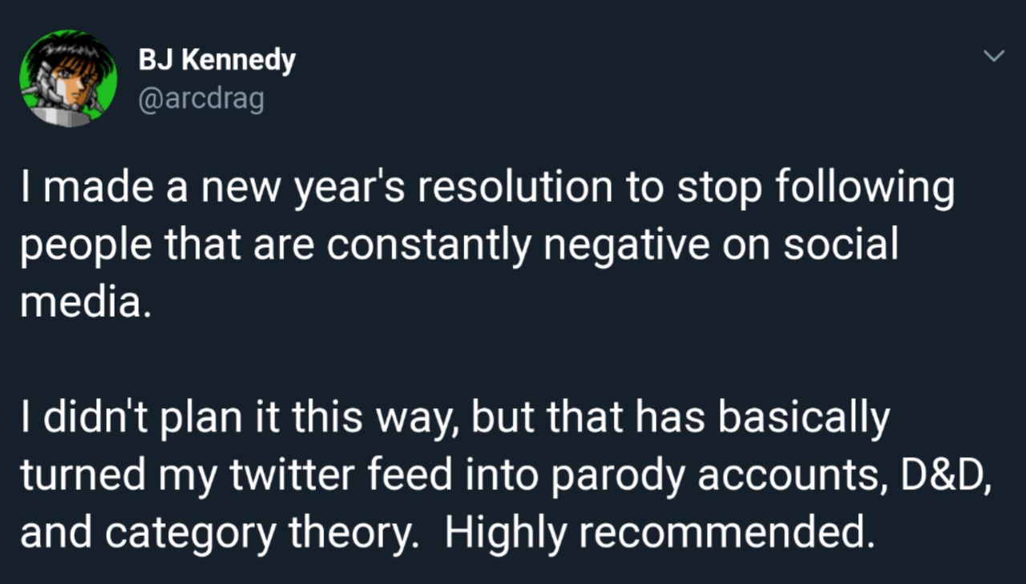Open the @arcdrag handle link
The width and height of the screenshot is (1026, 584).
tap(201, 99)
